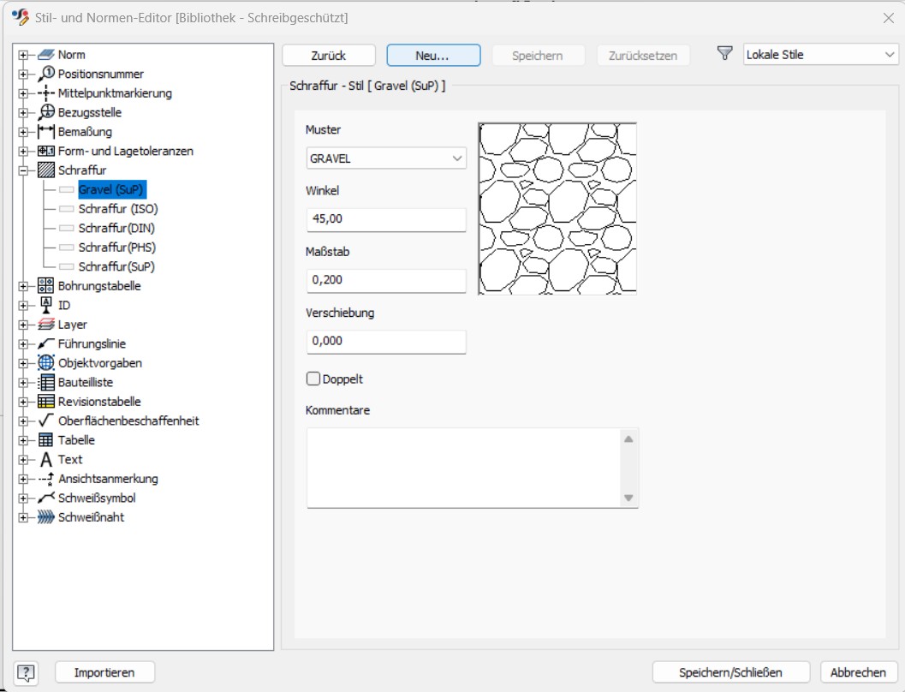Expand the Text tree node

tap(23, 459)
